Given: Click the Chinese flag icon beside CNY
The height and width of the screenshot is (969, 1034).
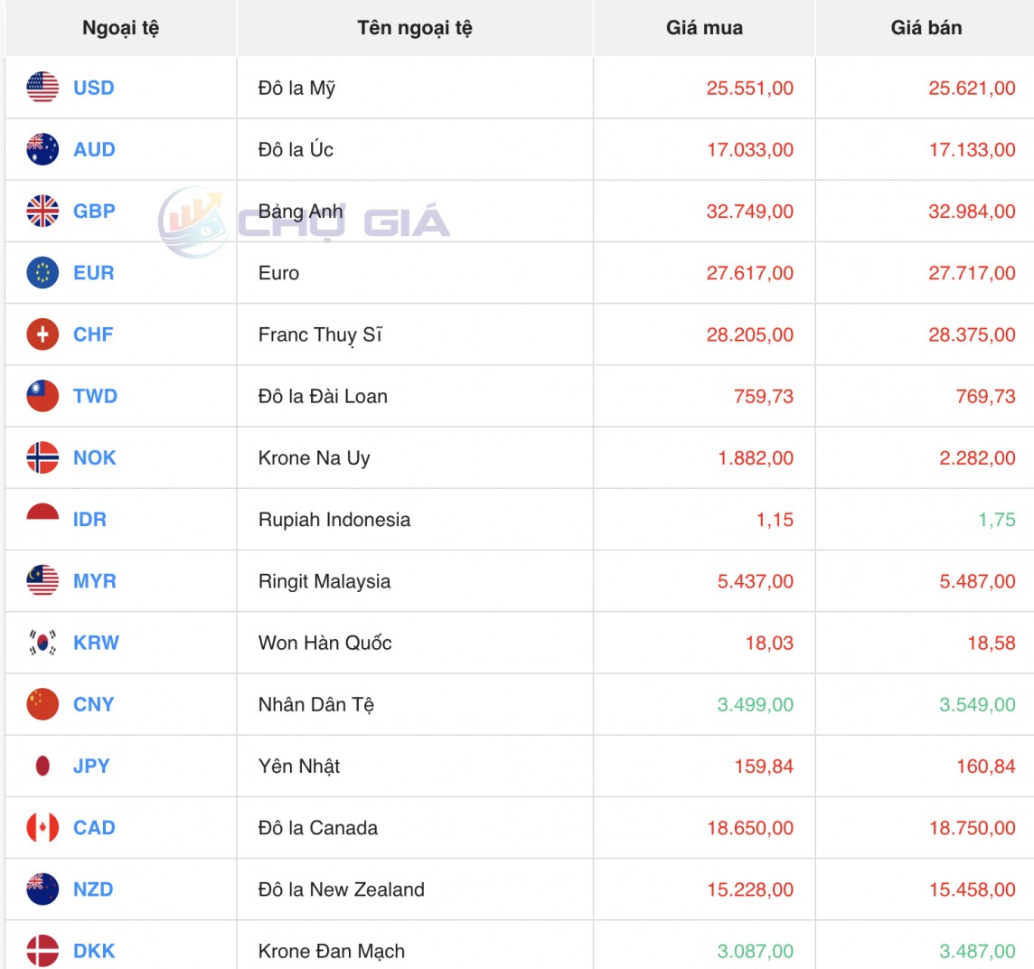Looking at the screenshot, I should click(x=42, y=704).
